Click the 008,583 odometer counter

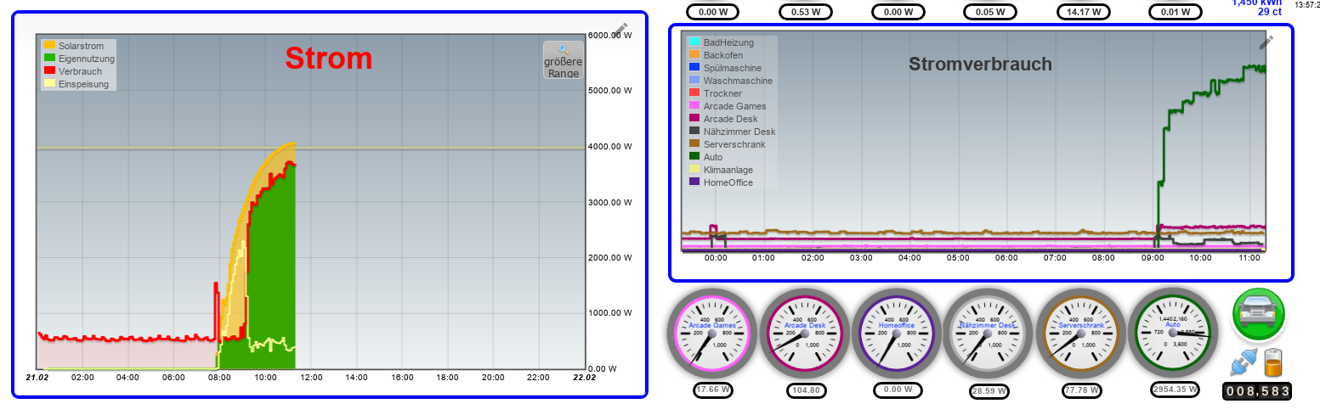click(1257, 391)
